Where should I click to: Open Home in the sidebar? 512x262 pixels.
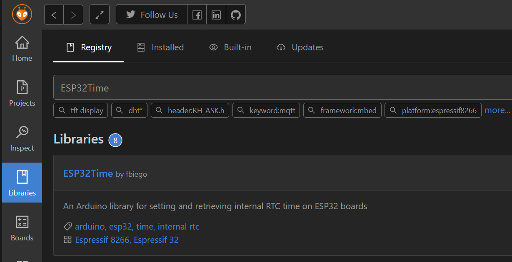click(x=22, y=49)
